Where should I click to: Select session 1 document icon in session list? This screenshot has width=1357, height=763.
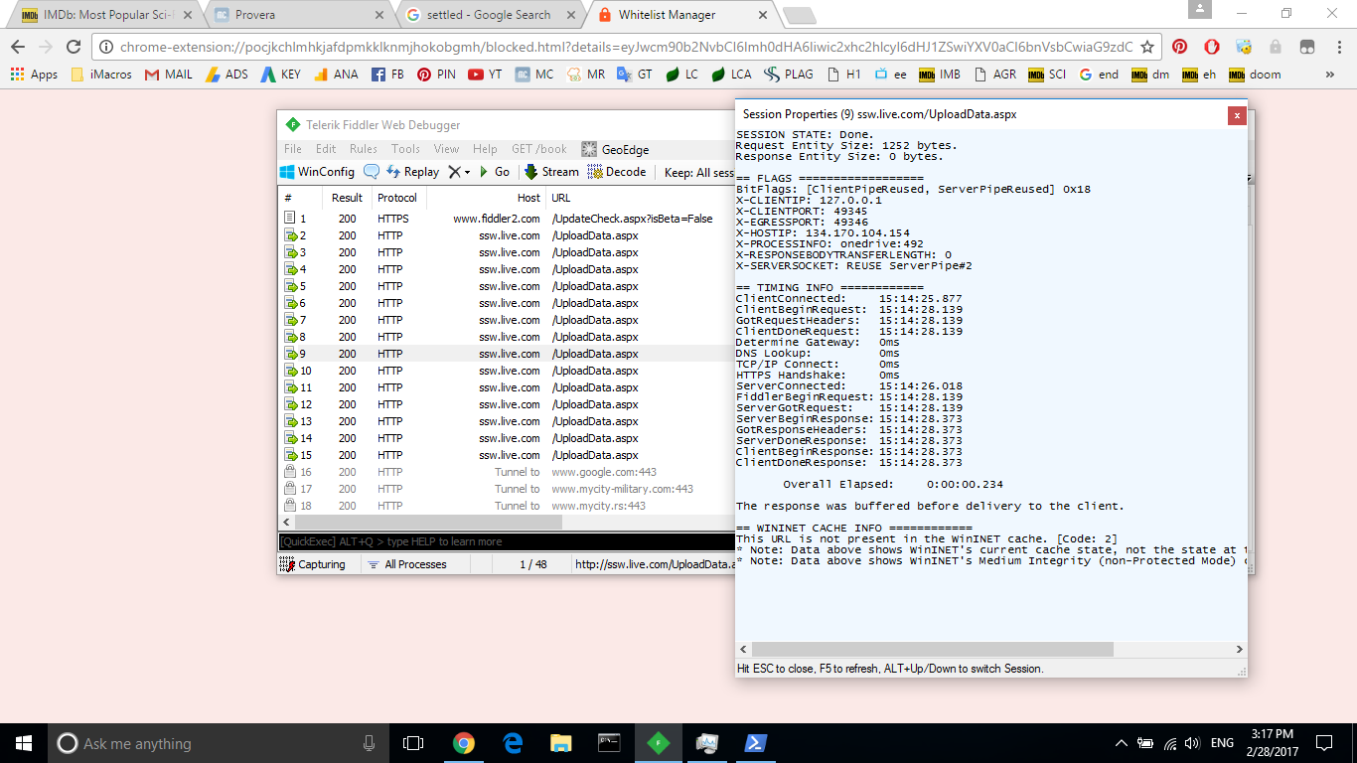click(x=290, y=219)
